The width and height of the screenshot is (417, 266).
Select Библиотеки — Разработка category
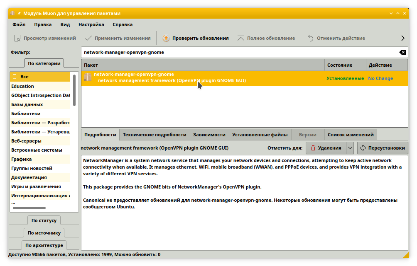coord(40,123)
